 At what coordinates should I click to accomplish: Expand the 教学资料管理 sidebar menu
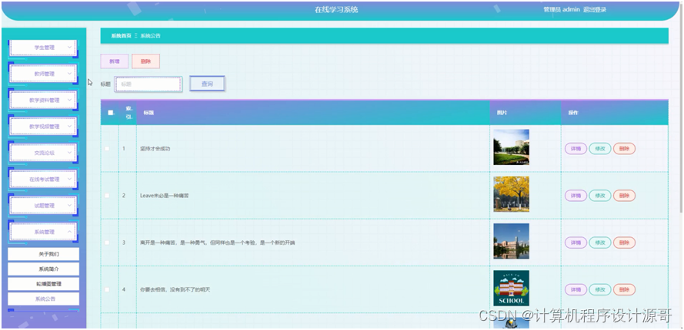click(x=43, y=100)
